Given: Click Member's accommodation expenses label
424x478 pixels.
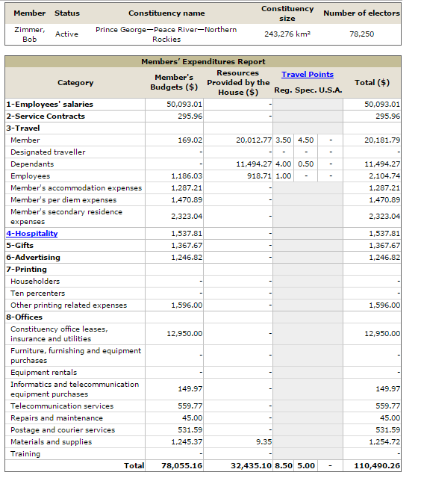Looking at the screenshot, I should coord(76,187).
